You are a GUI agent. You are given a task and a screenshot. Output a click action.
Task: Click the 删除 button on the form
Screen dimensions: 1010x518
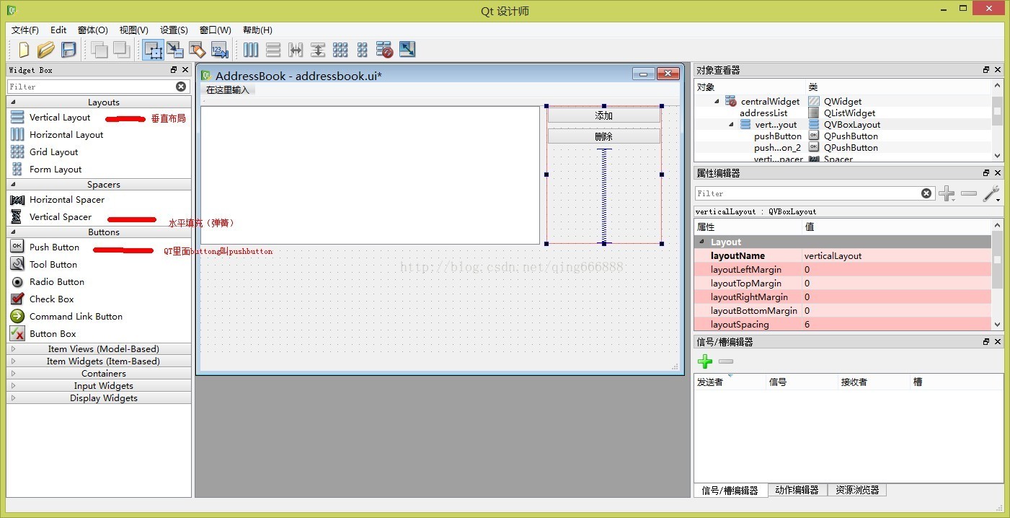(x=603, y=136)
